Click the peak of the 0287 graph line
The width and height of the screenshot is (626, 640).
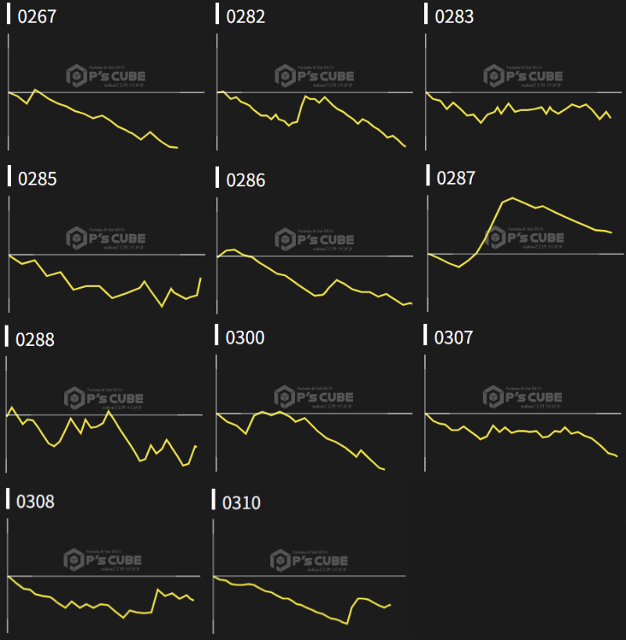513,198
